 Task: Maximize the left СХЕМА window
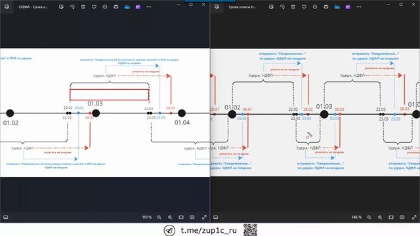coord(191,5)
